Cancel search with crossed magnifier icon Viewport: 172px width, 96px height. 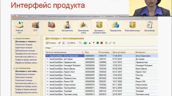pyautogui.click(x=80, y=43)
